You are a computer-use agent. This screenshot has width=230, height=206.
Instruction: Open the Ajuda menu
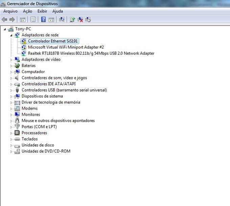point(57,11)
